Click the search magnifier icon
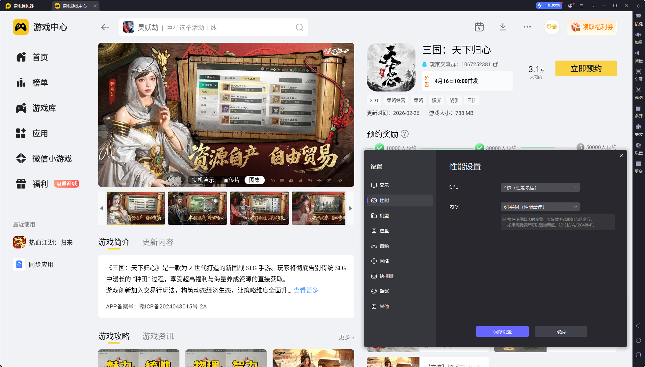645x367 pixels. [299, 27]
